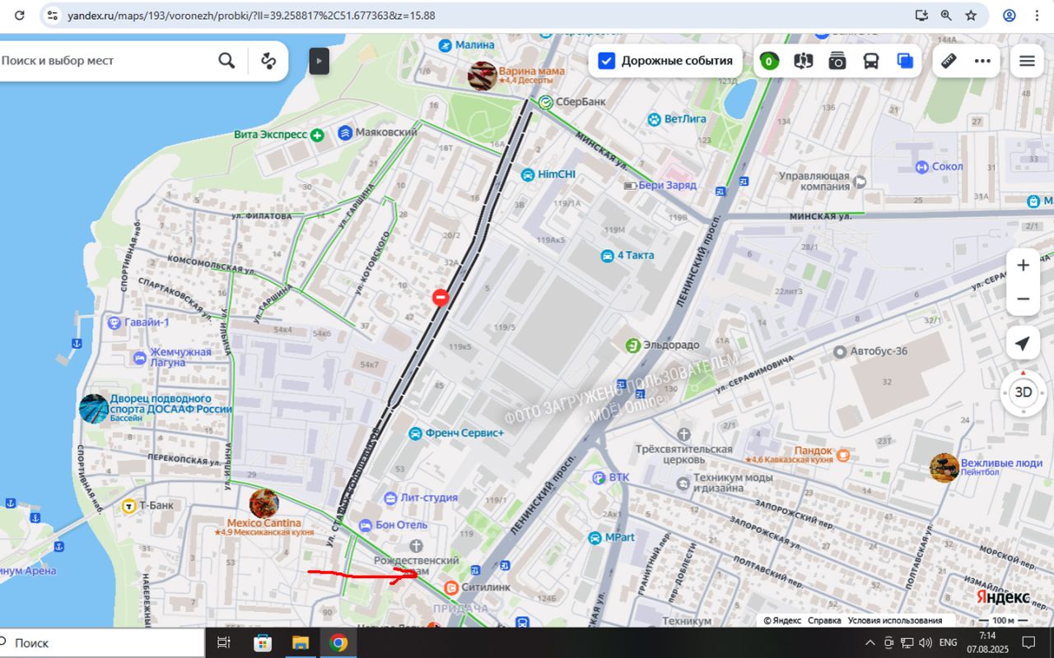Image resolution: width=1054 pixels, height=658 pixels.
Task: Open the Вежливые люди paintball thumbnail
Action: pyautogui.click(x=944, y=467)
